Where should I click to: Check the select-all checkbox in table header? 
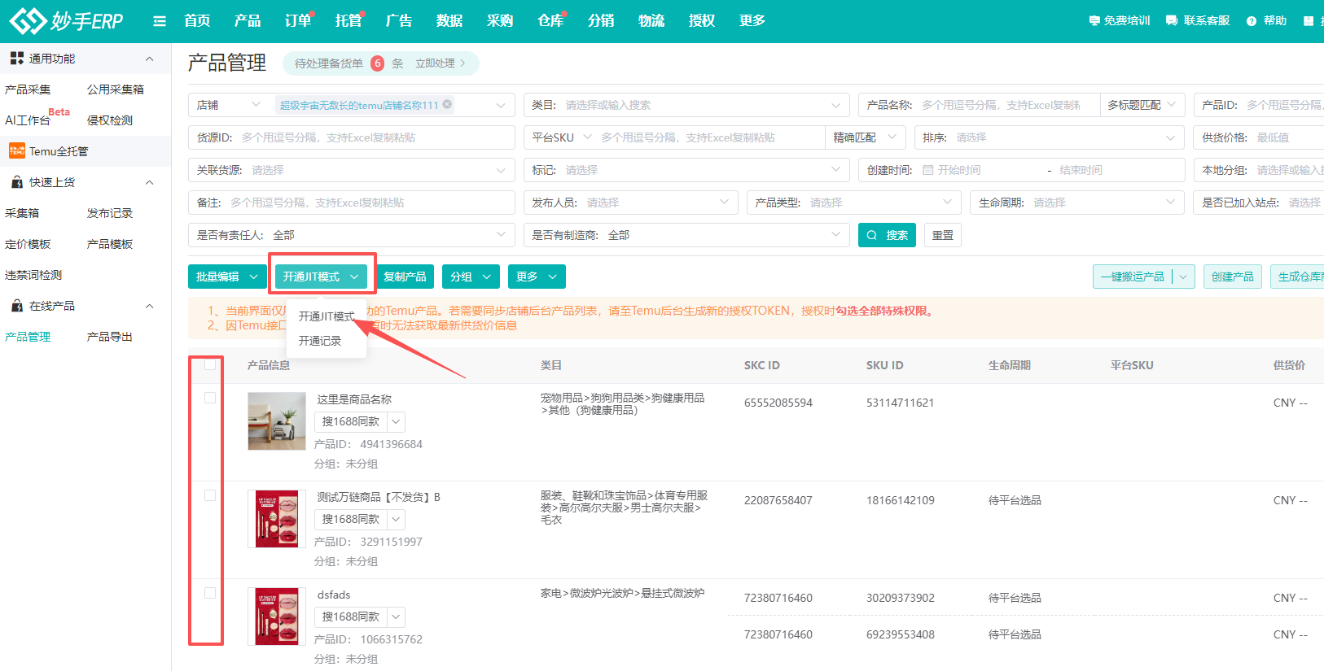(210, 364)
